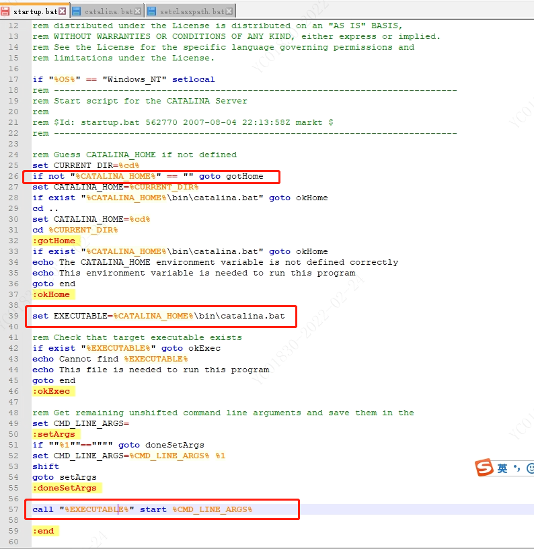
Task: Toggle Sogou punctuation mode icon
Action: pyautogui.click(x=517, y=468)
